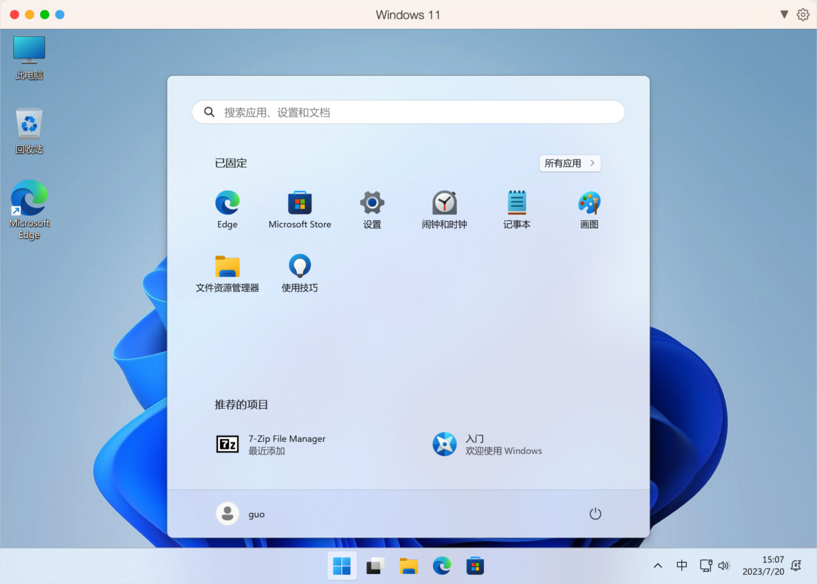Select 回收站 recycle bin desktop icon

30,132
